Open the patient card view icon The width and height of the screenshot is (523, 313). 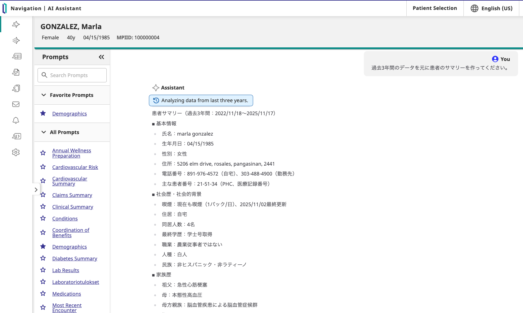[16, 56]
